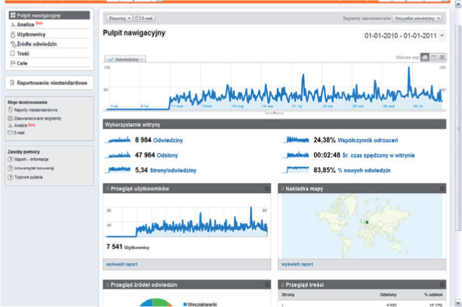This screenshot has height=307, width=462.
Task: Close the Nakładka mapy widget
Action: pos(442,189)
